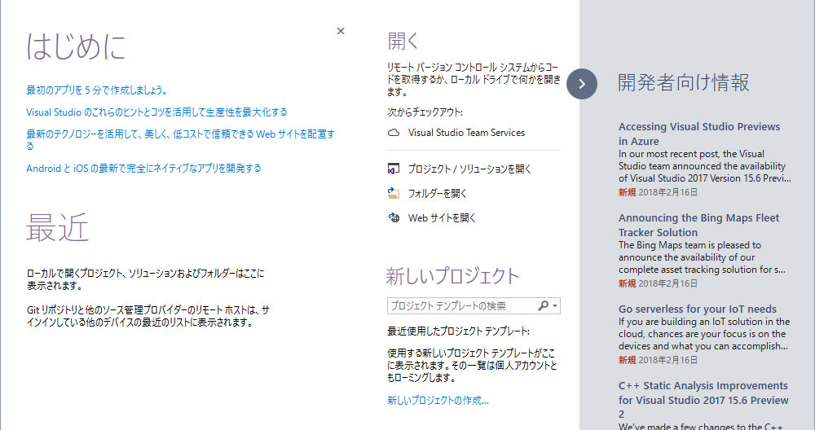This screenshot has height=430, width=815.
Task: Open Go serverless for your IoT needs article
Action: pos(697,309)
